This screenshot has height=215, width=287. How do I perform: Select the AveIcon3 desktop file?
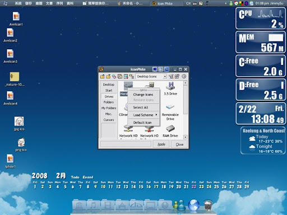point(10,56)
